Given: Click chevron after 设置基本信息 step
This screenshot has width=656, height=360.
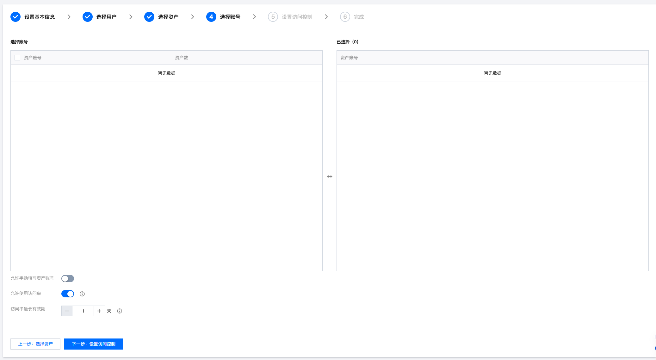Looking at the screenshot, I should point(69,17).
